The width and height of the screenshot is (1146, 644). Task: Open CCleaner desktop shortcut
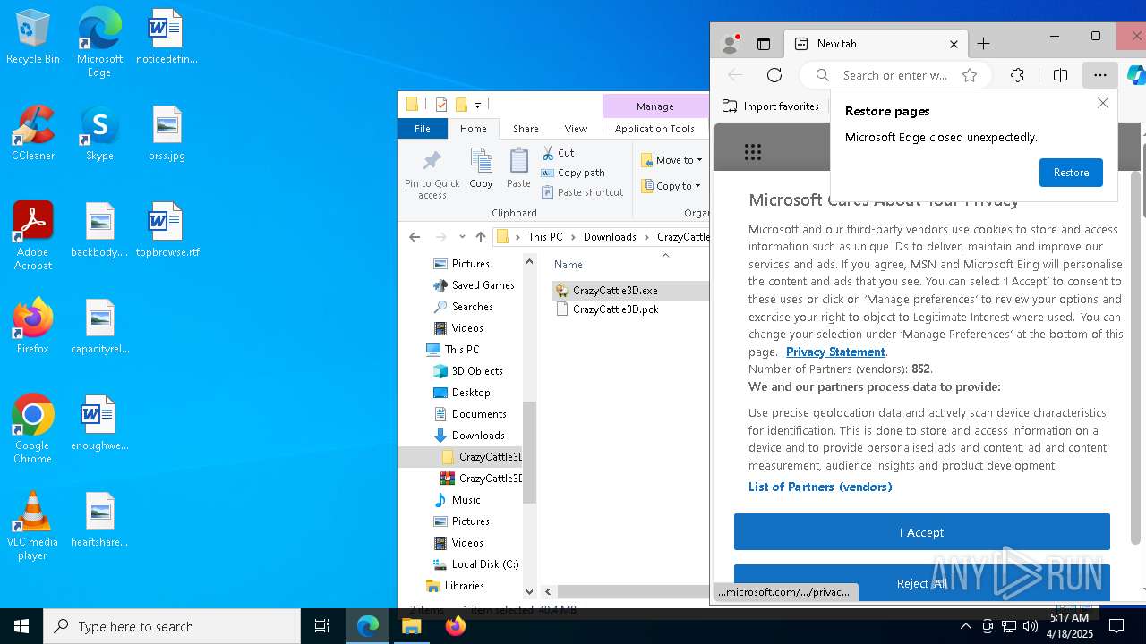(x=32, y=134)
